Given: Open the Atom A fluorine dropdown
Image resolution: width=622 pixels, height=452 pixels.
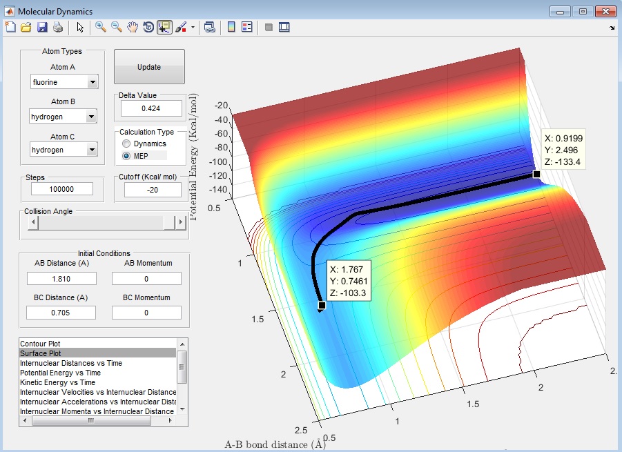Looking at the screenshot, I should pos(93,83).
